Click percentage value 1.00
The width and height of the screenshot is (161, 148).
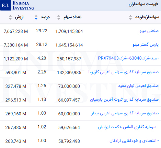[x=42, y=141]
